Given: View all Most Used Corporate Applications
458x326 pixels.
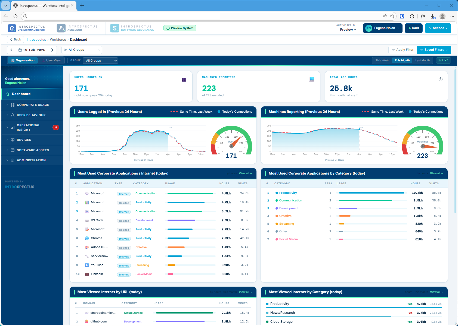Looking at the screenshot, I should tap(245, 173).
